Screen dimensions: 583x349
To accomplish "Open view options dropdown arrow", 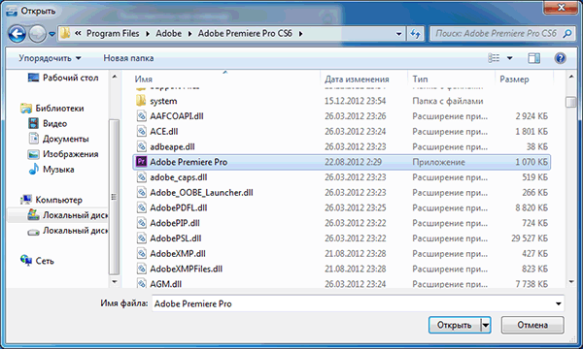I will tap(510, 58).
